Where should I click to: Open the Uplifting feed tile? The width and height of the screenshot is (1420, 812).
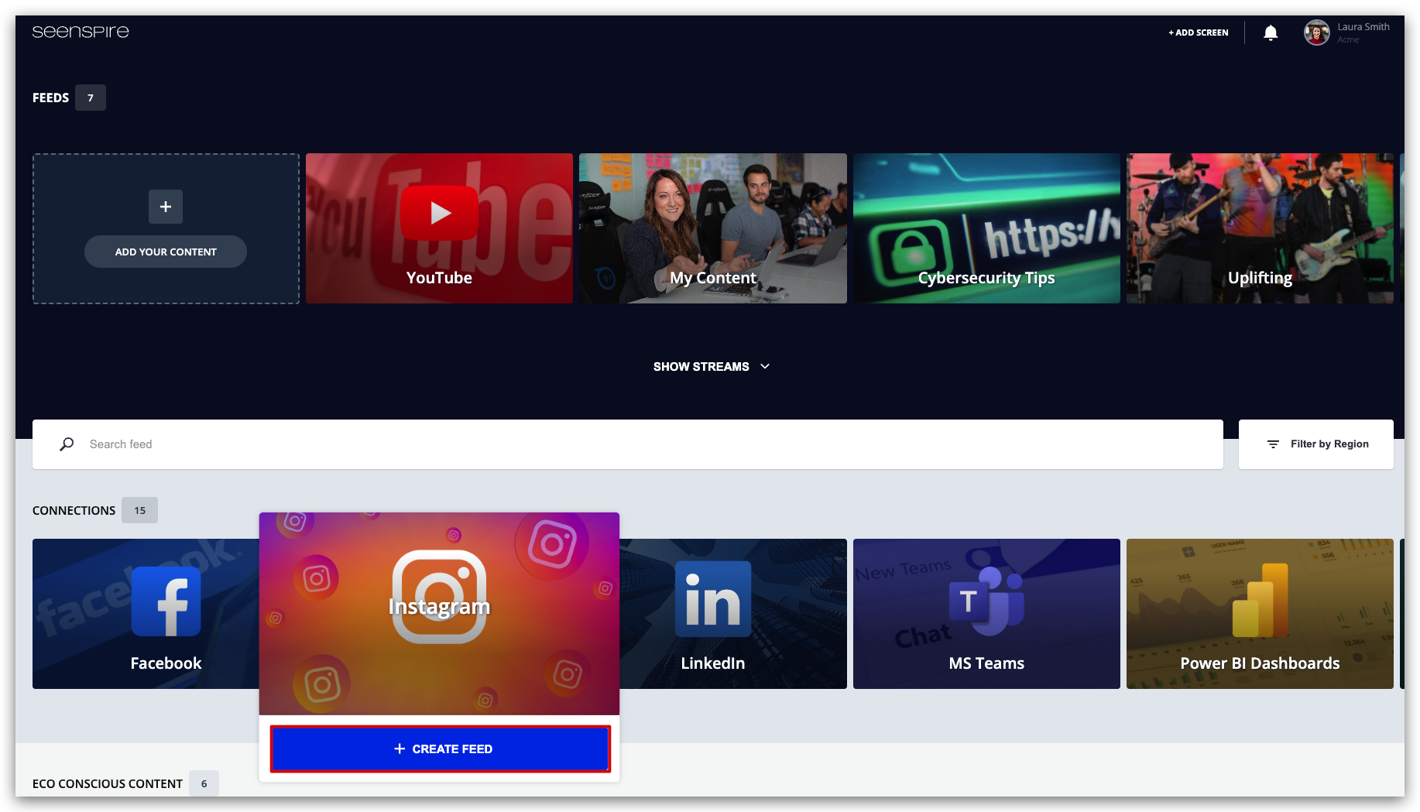tap(1260, 228)
